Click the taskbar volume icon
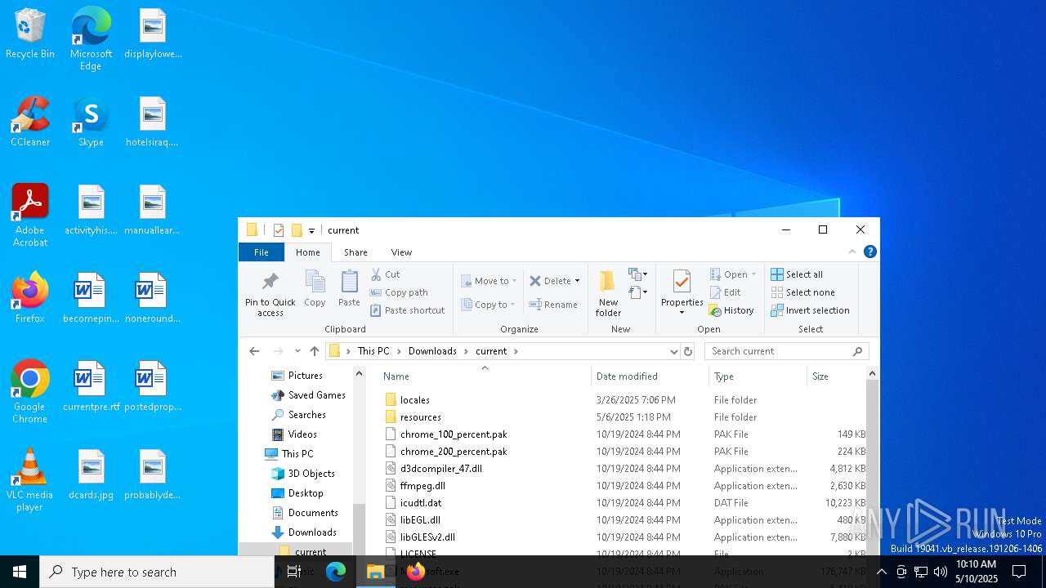This screenshot has height=588, width=1046. point(941,572)
